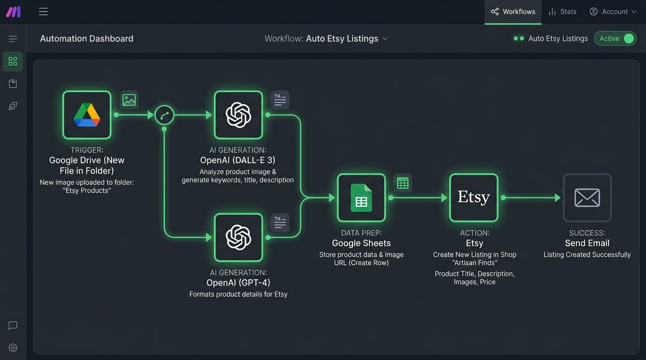
Task: Expand the top-left hamburger menu
Action: [x=43, y=11]
